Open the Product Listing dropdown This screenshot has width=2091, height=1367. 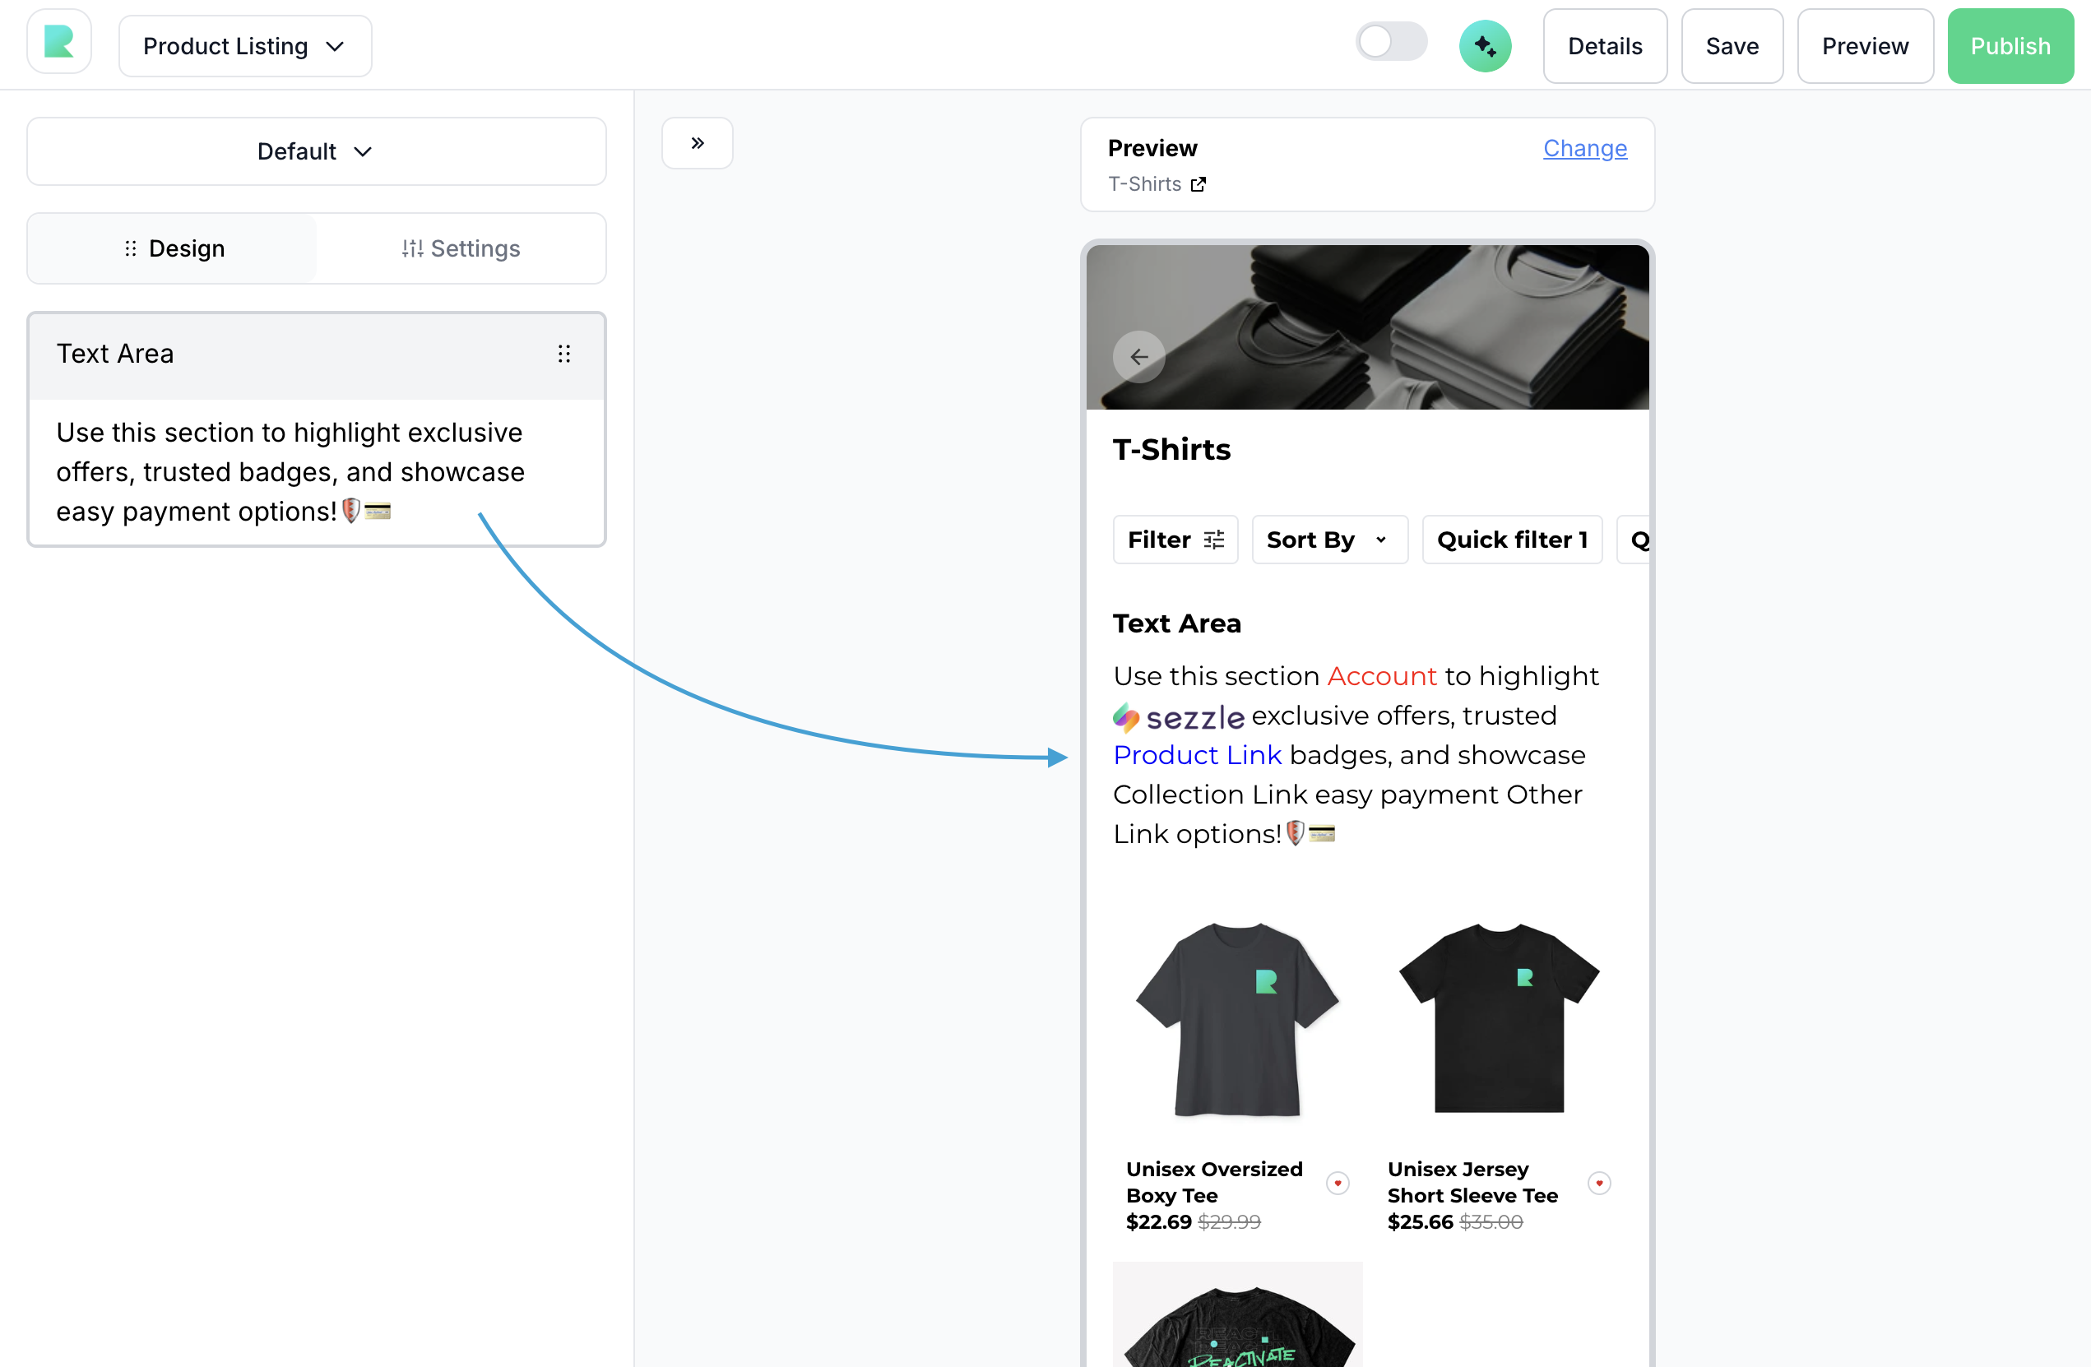point(244,46)
